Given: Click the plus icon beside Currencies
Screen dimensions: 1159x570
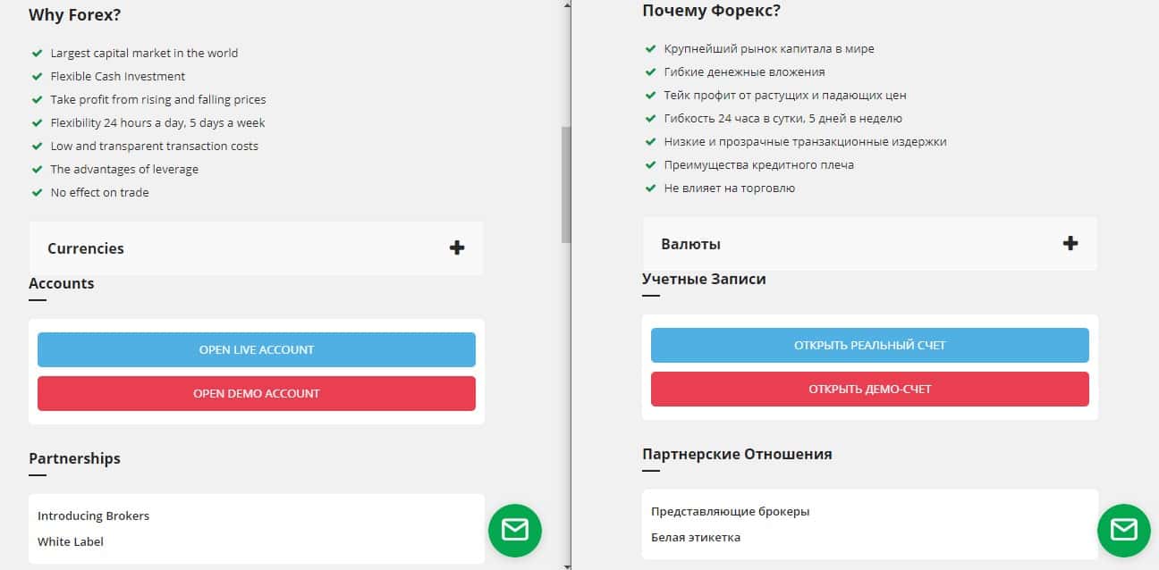Looking at the screenshot, I should click(457, 248).
